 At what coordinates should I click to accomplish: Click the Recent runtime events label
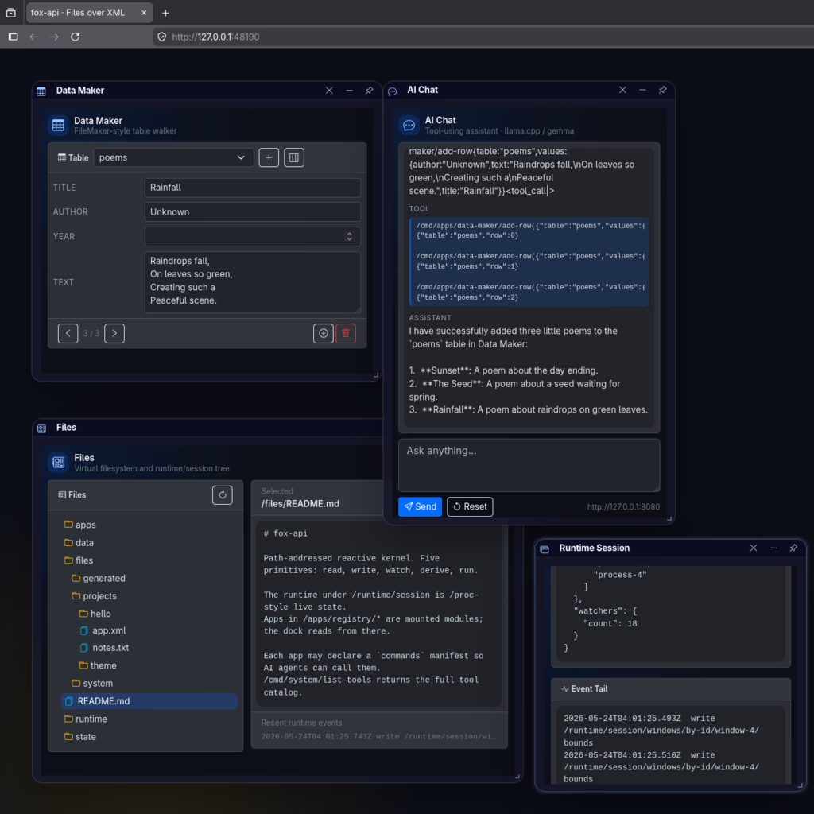tap(301, 723)
